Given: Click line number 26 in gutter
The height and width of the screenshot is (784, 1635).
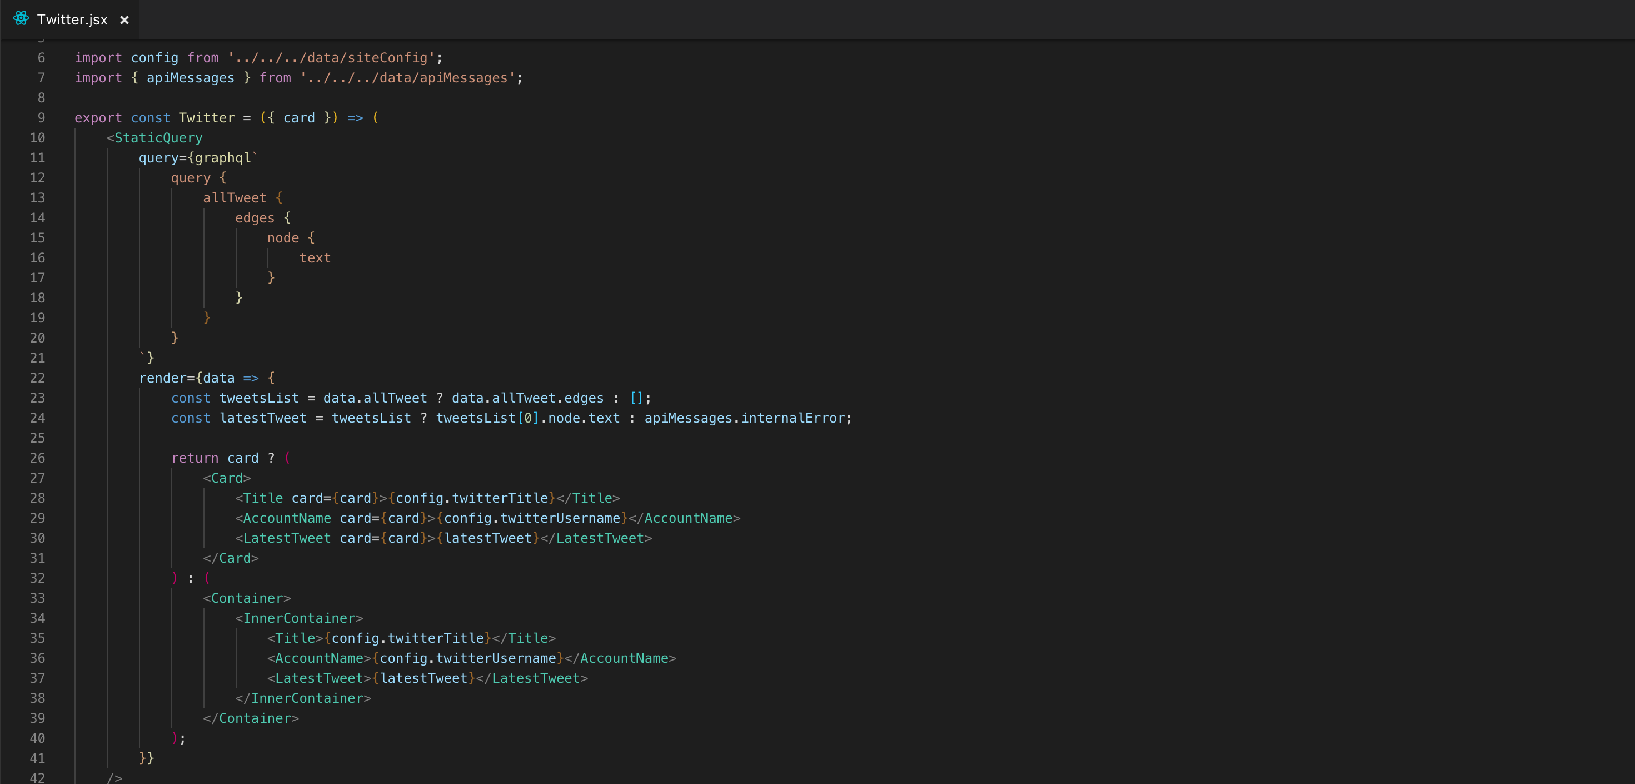Looking at the screenshot, I should pyautogui.click(x=37, y=458).
